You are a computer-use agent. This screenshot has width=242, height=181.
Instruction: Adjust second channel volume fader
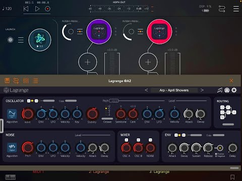172,63
